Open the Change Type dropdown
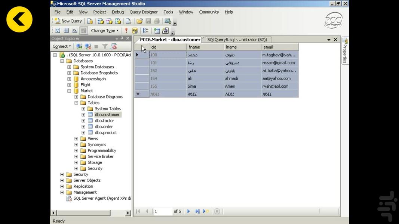The width and height of the screenshot is (399, 224). [105, 31]
